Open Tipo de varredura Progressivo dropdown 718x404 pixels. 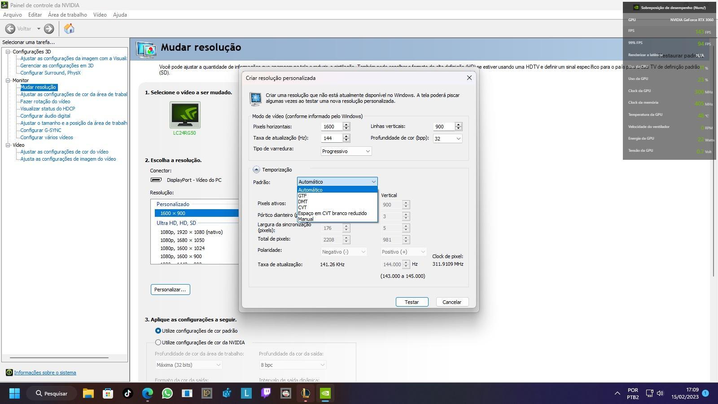tap(346, 151)
